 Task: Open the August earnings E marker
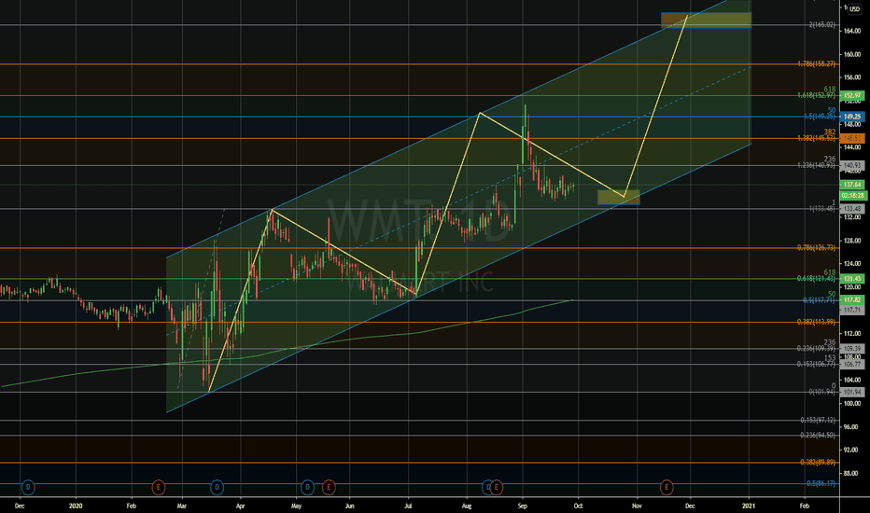coord(497,488)
